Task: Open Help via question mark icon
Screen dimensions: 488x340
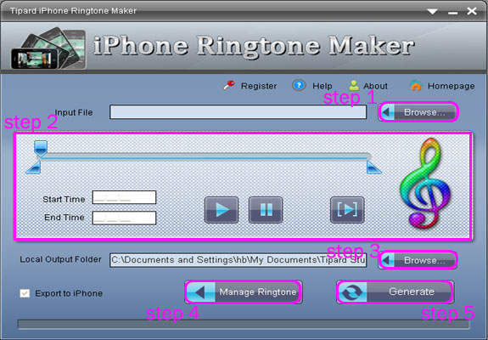Action: click(x=299, y=85)
